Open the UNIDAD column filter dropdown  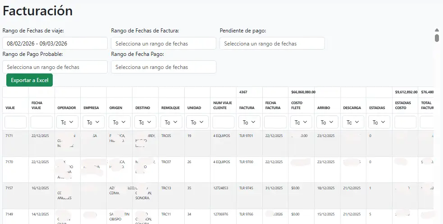point(197,122)
